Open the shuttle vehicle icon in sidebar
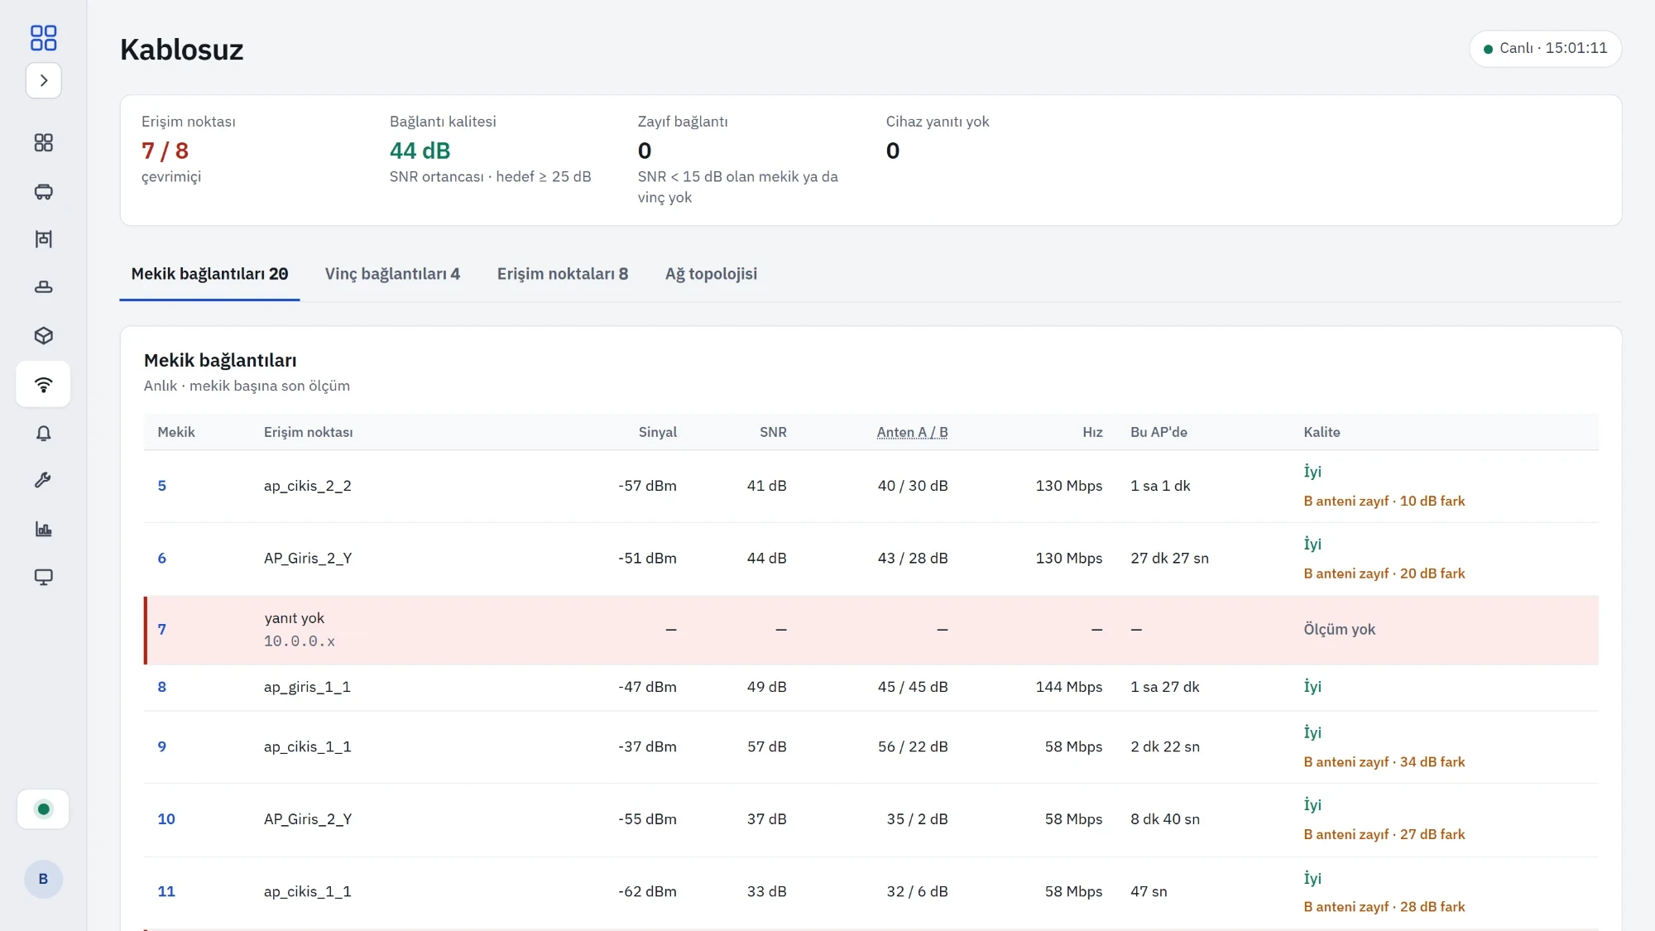Screen dimensions: 1655x931 tap(44, 191)
